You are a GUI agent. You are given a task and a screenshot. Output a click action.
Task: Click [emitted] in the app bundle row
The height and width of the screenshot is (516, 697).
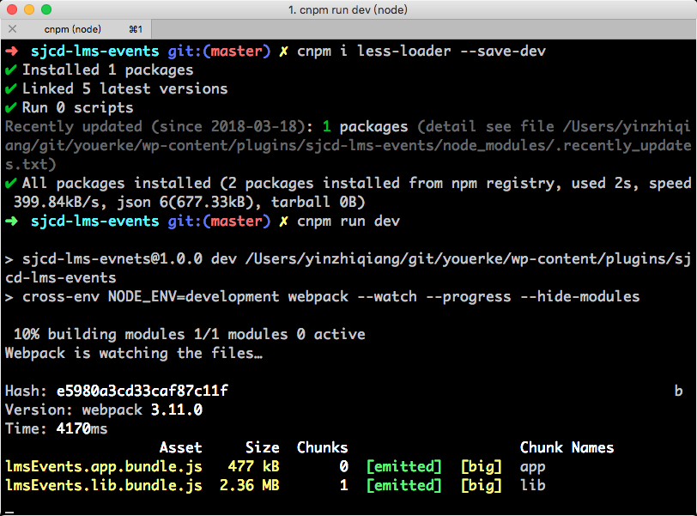click(404, 467)
